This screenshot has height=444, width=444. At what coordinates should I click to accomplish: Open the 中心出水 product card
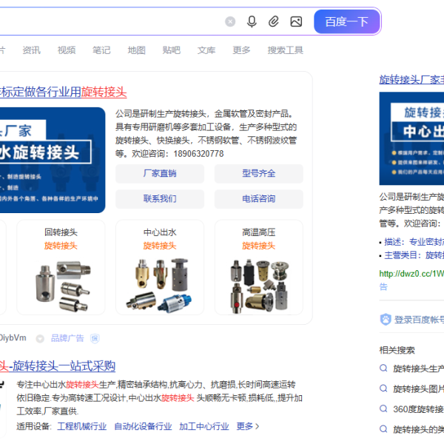coord(160,267)
